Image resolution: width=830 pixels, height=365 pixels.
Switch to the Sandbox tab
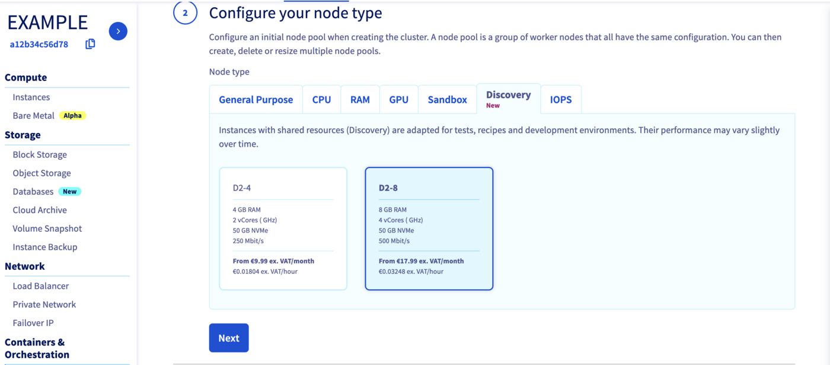tap(447, 99)
